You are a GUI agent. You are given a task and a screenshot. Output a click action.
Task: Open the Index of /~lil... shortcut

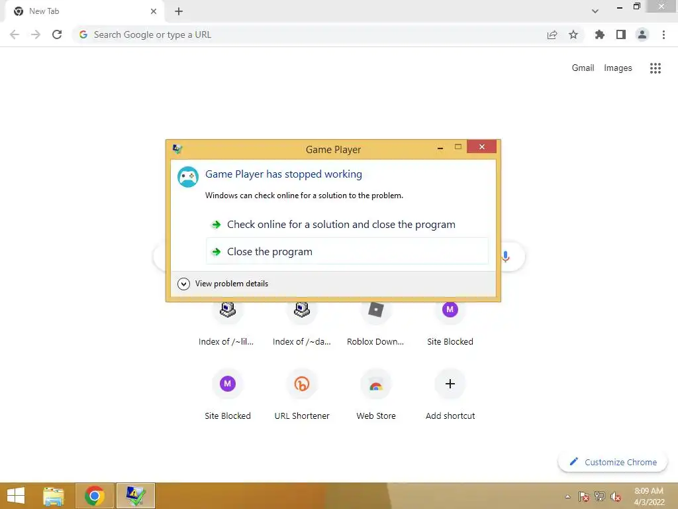point(227,325)
